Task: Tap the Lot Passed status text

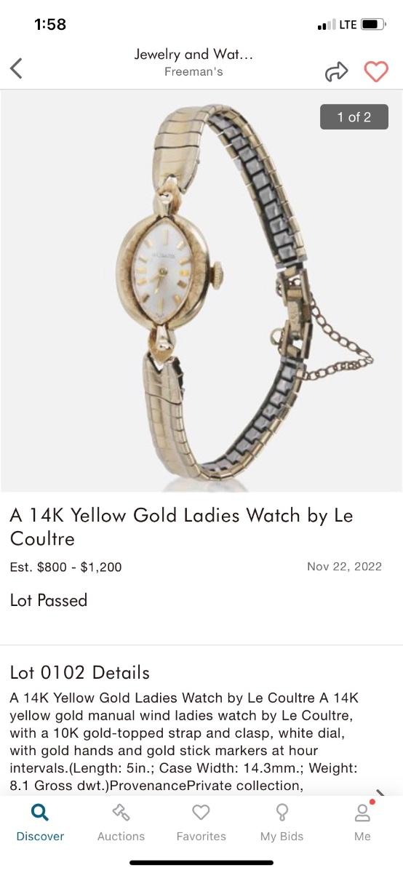Action: point(49,600)
